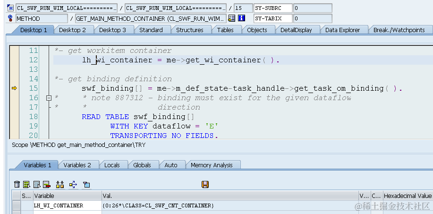Click the delete trash icon in variables toolbar

[x=17, y=184]
